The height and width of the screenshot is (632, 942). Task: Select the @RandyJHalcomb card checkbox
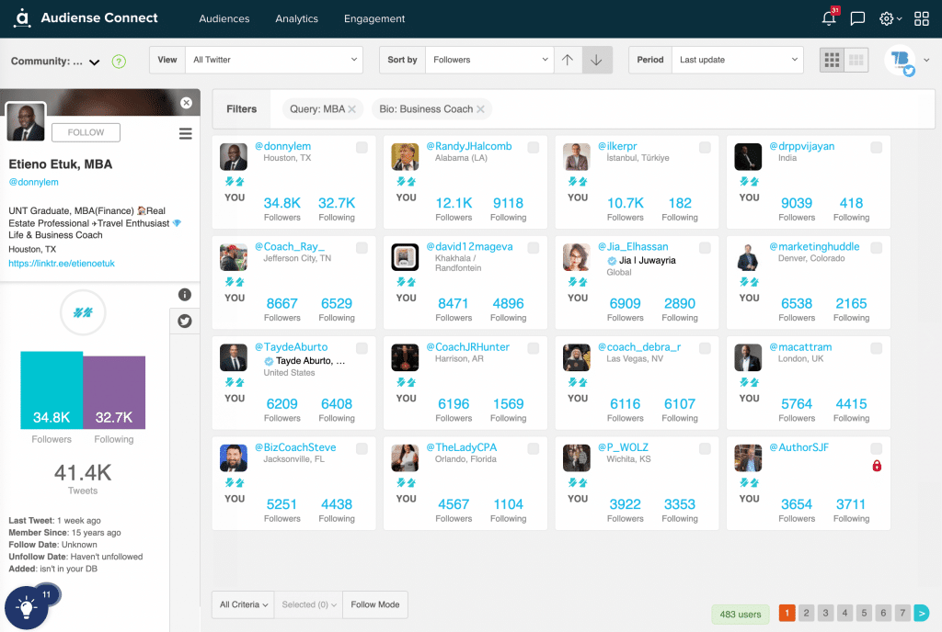click(x=533, y=146)
